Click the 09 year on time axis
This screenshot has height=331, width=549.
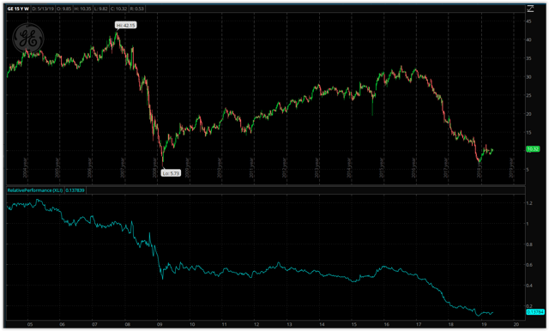[160, 324]
